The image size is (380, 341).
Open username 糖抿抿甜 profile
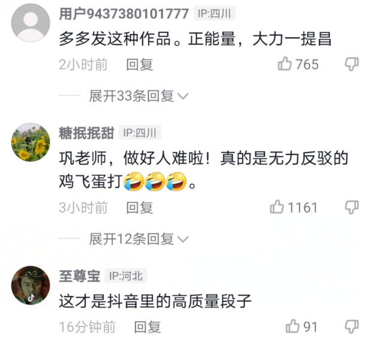coord(86,133)
